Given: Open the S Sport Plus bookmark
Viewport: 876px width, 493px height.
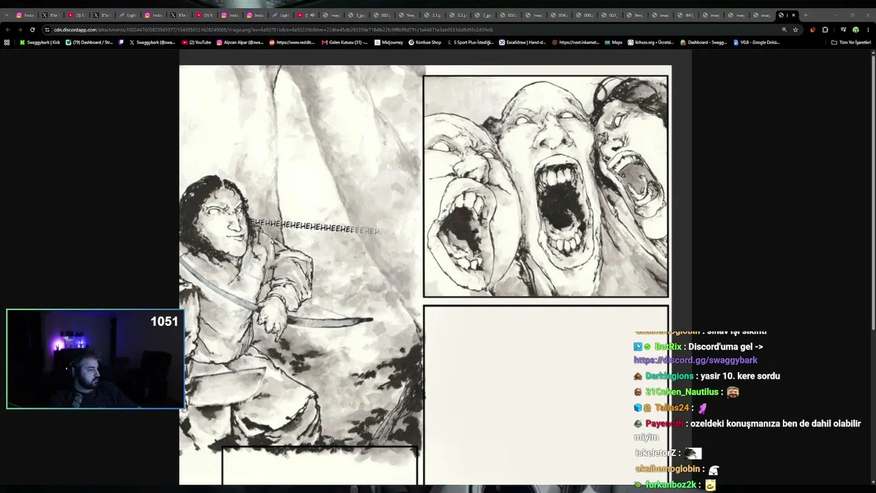Looking at the screenshot, I should [x=470, y=42].
